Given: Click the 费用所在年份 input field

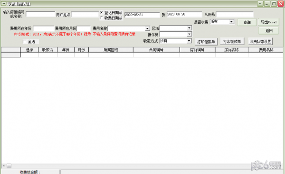Looking at the screenshot, I should [x=44, y=28].
